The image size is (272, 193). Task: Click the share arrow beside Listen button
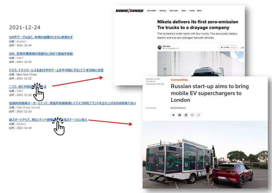click(242, 48)
